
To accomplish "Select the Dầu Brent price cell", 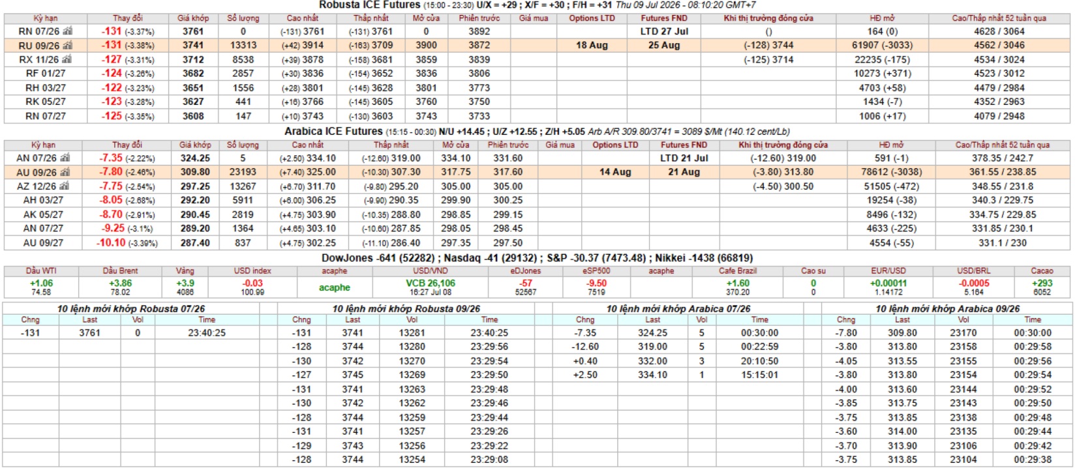I will point(120,287).
